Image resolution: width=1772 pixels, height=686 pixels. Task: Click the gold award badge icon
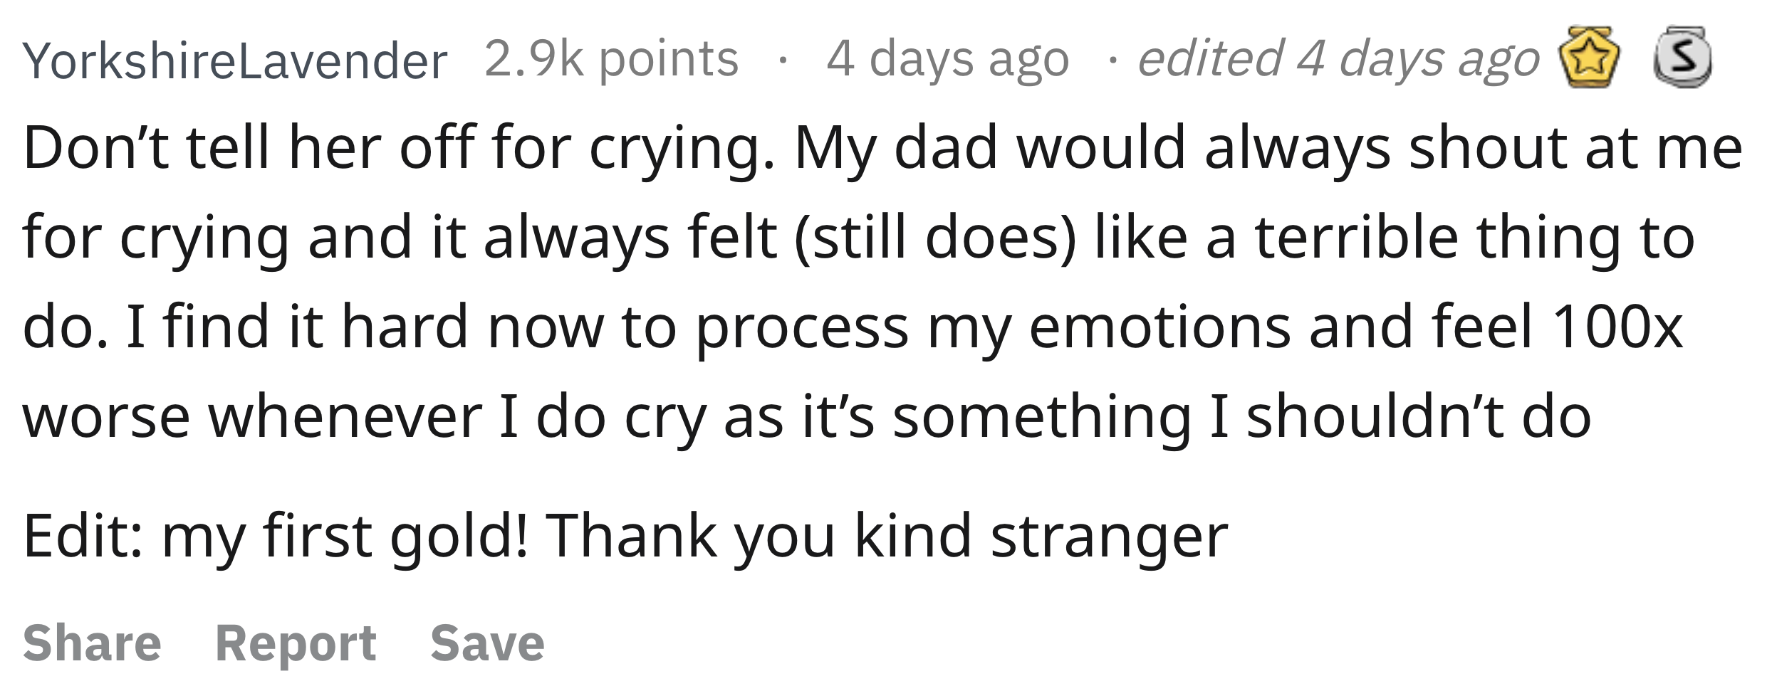1589,58
